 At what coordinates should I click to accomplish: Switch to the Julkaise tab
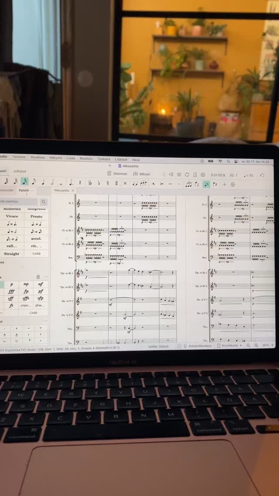coord(20,171)
